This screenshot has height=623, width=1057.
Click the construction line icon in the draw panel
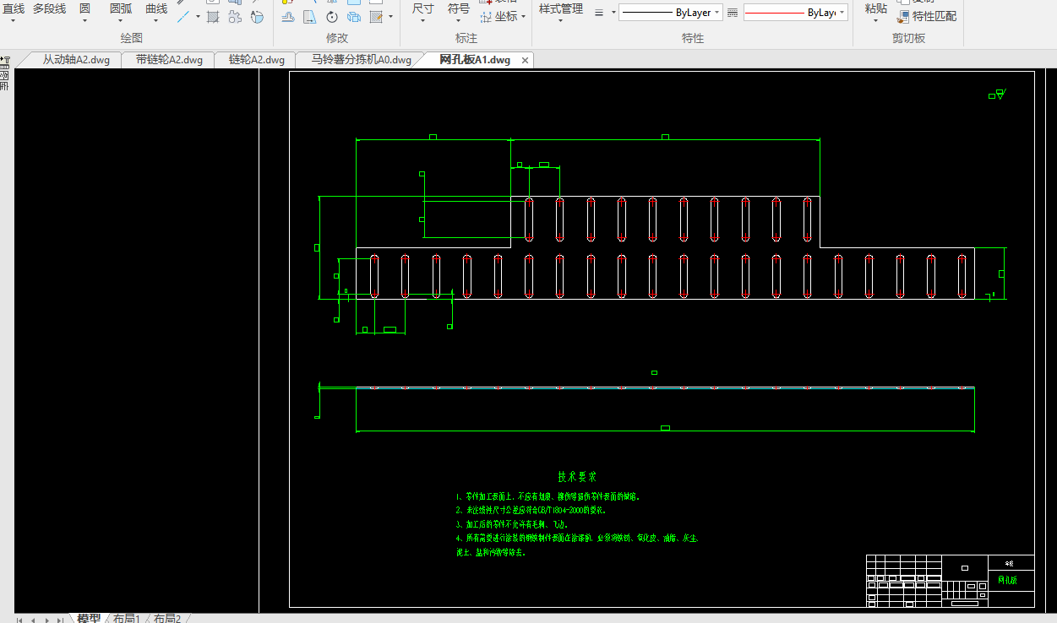click(x=183, y=16)
